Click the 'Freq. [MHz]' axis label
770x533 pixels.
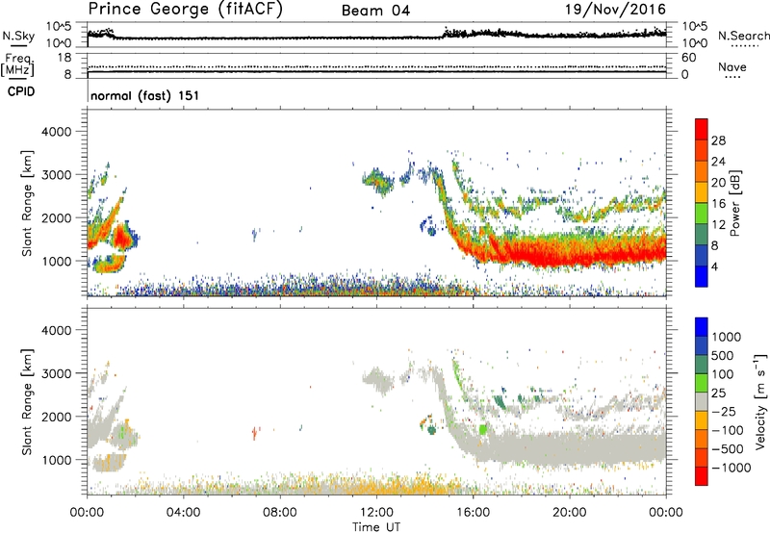[x=18, y=65]
